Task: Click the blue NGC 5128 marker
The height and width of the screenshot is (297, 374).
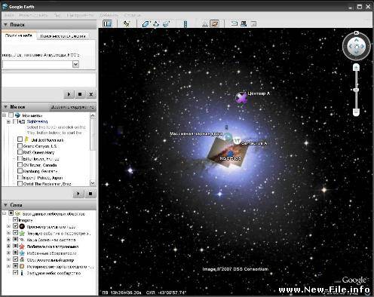Action: (230, 153)
